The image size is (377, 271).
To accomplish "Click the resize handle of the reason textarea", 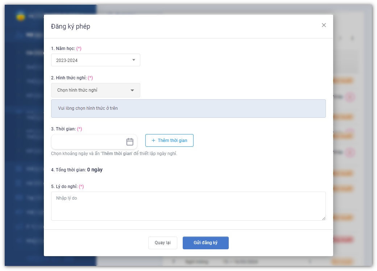I will (x=324, y=218).
